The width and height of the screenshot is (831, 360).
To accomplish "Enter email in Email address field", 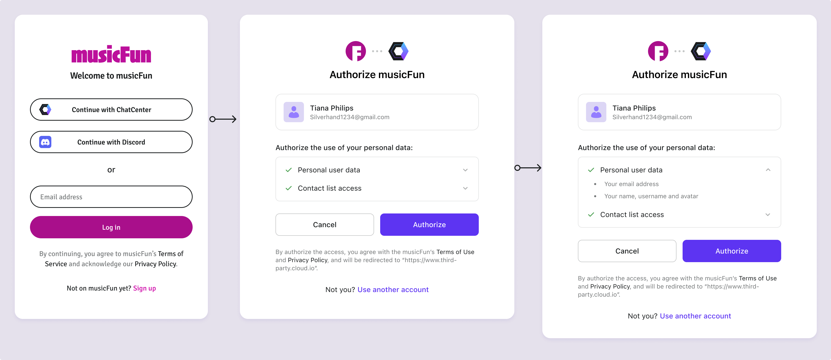I will pyautogui.click(x=111, y=196).
